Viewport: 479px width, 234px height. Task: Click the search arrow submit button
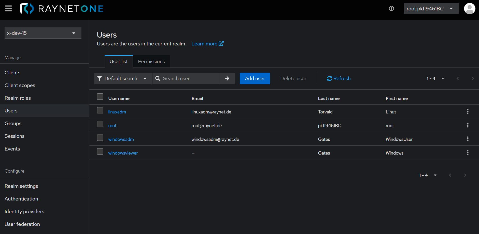pyautogui.click(x=227, y=79)
